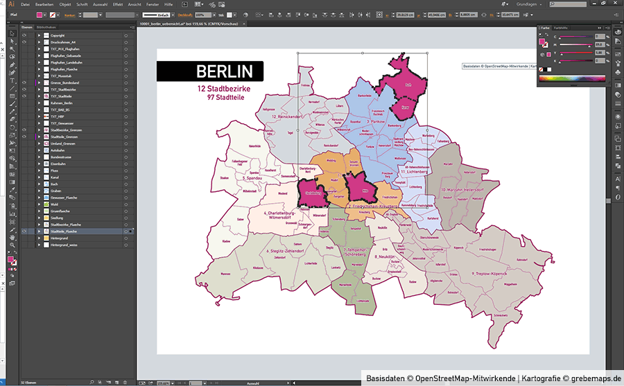Screen dimensions: 624x386
Task: Show the Autobahn layer
Action: pos(24,150)
